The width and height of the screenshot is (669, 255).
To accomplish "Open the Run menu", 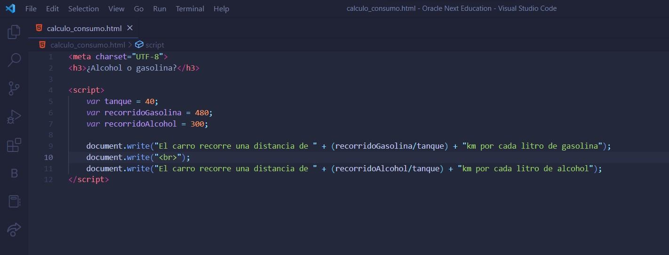I will tap(159, 8).
